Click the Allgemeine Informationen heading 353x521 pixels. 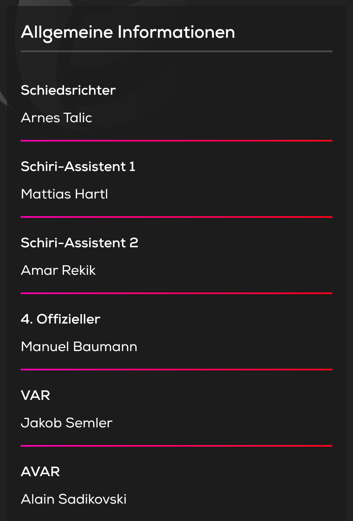coord(128,32)
